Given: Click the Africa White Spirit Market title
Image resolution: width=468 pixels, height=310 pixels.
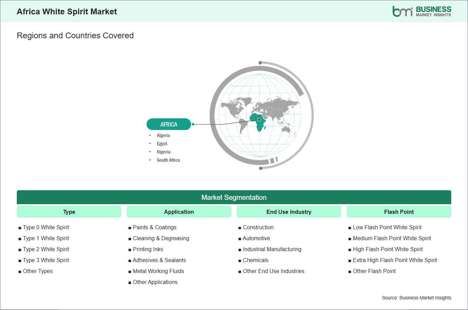Looking at the screenshot, I should click(67, 12).
